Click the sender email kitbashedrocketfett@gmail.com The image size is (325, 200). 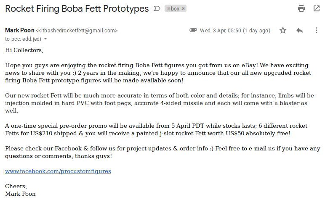point(77,31)
